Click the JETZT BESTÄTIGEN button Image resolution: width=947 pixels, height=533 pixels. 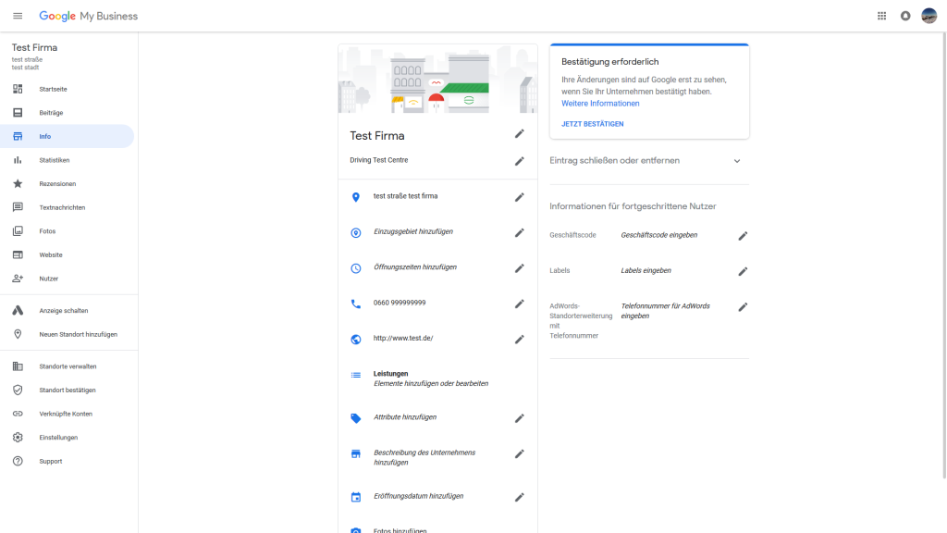click(x=592, y=123)
